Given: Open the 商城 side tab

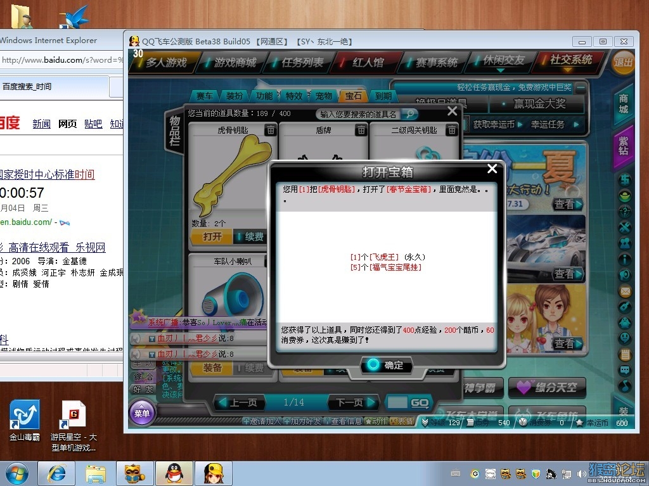Looking at the screenshot, I should [624, 104].
